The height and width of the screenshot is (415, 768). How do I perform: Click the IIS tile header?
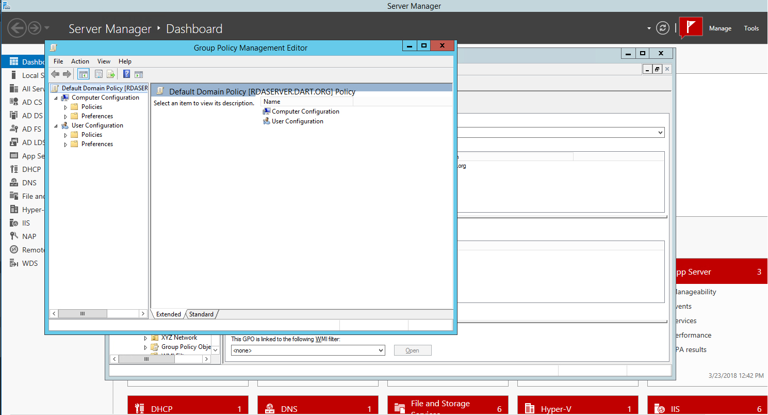(x=708, y=406)
